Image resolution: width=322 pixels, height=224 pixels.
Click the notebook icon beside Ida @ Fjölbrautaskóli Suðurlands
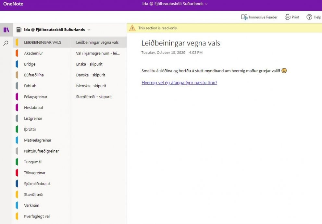[x=19, y=30]
